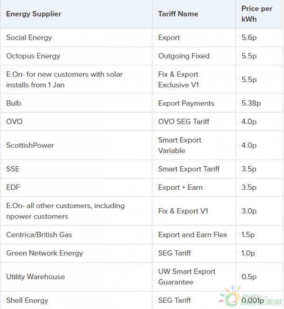Click the Price per kWh header
The image size is (284, 309).
point(259,14)
